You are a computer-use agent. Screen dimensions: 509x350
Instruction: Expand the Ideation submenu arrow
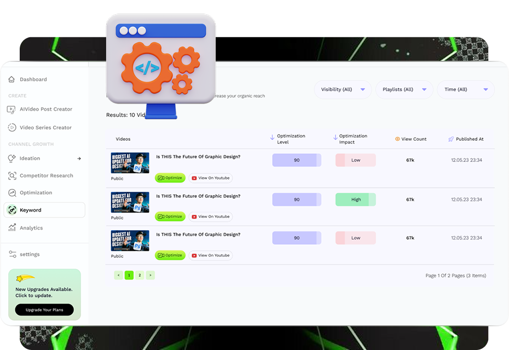(x=79, y=158)
